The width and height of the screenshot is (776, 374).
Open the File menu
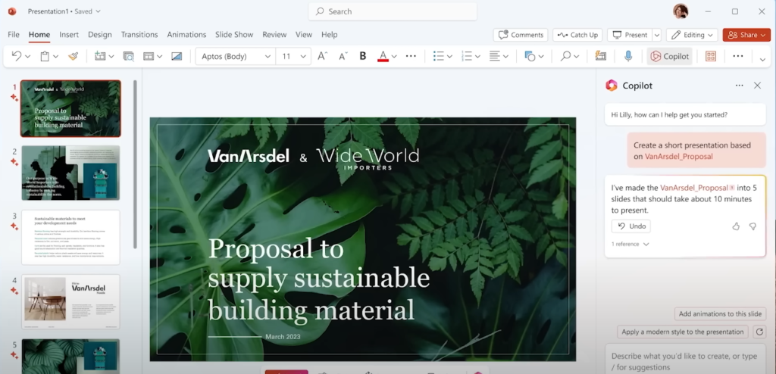14,35
